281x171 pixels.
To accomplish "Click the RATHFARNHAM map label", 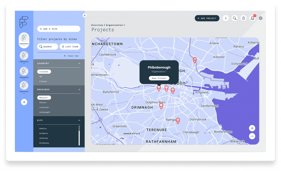I will tap(161, 141).
